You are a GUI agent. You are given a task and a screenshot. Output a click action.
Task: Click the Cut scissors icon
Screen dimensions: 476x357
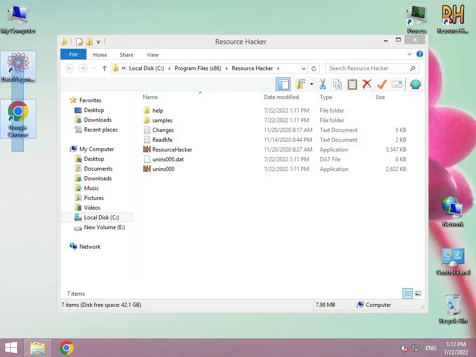click(x=323, y=84)
